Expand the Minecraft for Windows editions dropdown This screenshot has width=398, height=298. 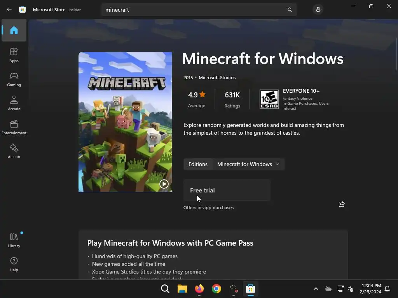click(x=248, y=164)
